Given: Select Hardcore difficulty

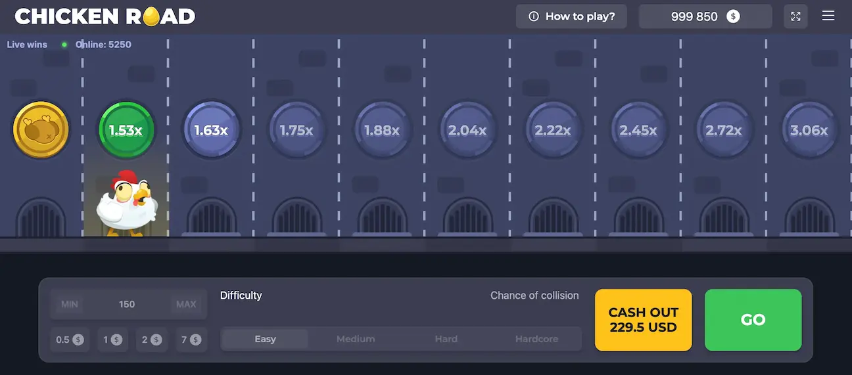Looking at the screenshot, I should click(x=536, y=339).
